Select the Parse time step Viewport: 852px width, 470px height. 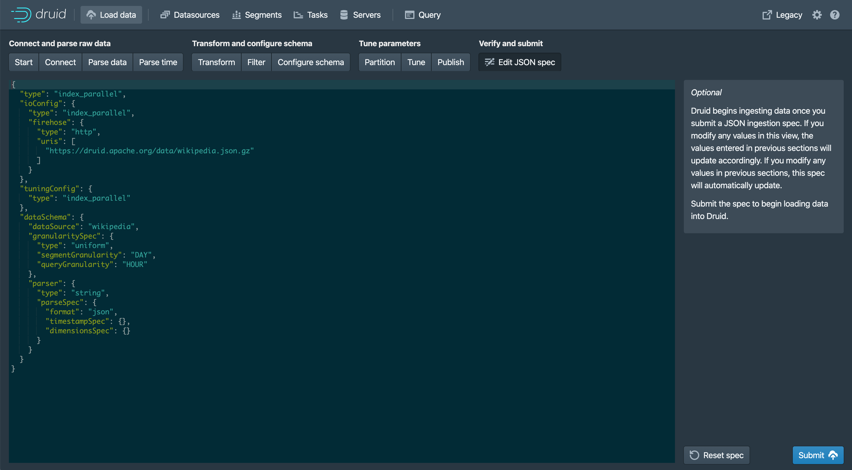(158, 62)
